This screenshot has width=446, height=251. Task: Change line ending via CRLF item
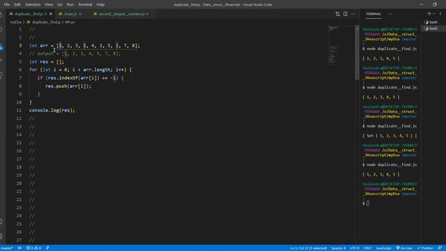(x=367, y=248)
